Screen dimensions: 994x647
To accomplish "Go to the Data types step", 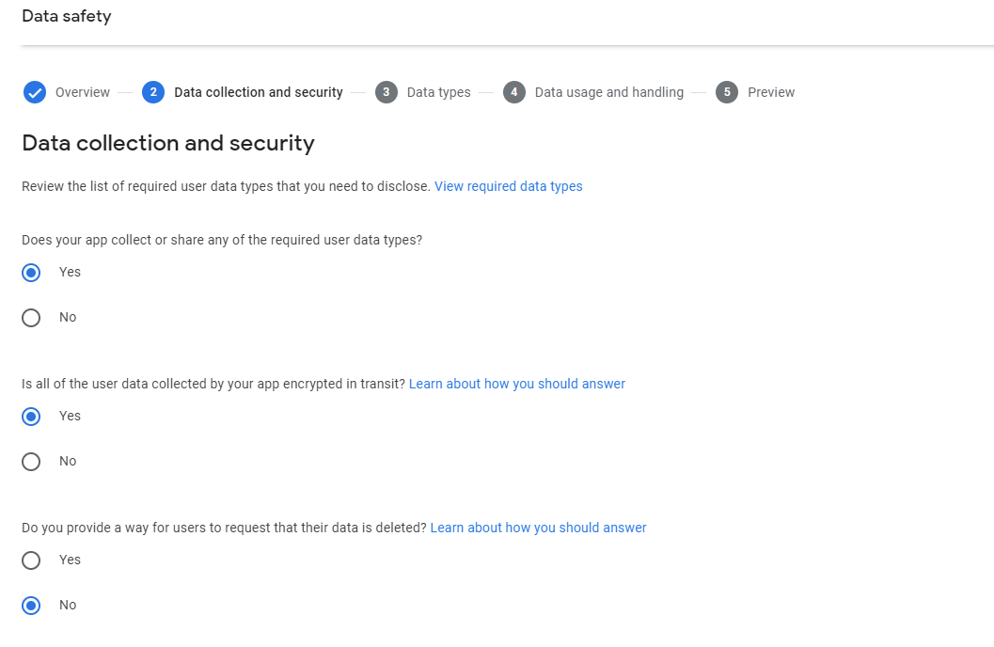I will 438,92.
